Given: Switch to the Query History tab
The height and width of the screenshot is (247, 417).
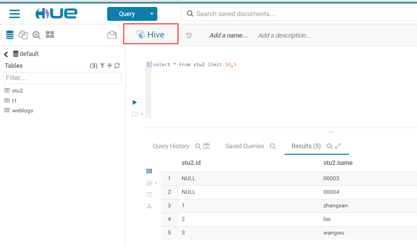Looking at the screenshot, I should click(x=171, y=146).
